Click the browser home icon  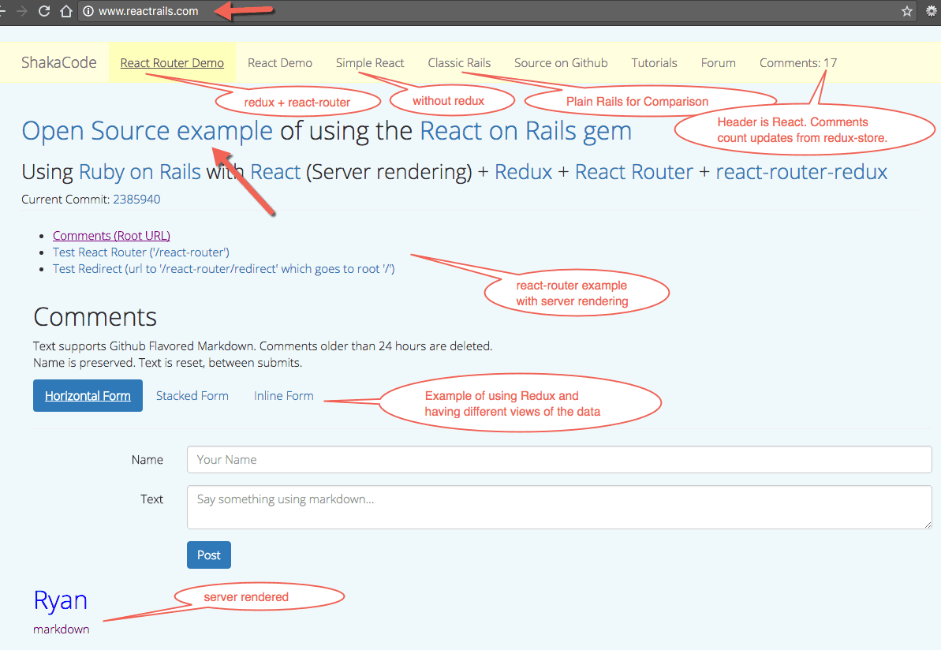click(67, 11)
